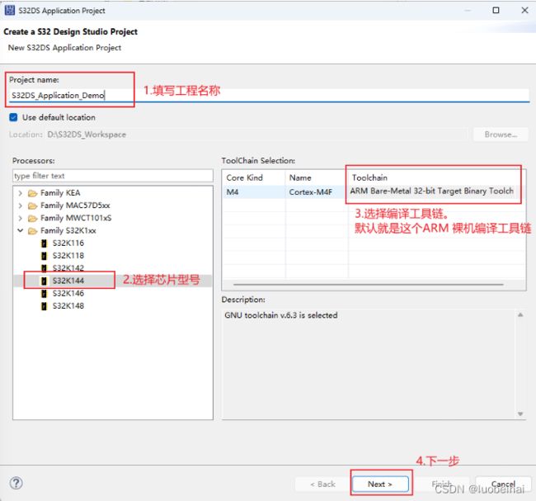
Task: Click the Description scroll down arrow
Action: coord(520,414)
